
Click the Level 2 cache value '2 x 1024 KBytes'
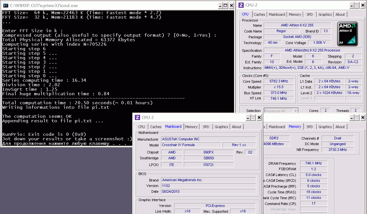point(330,93)
